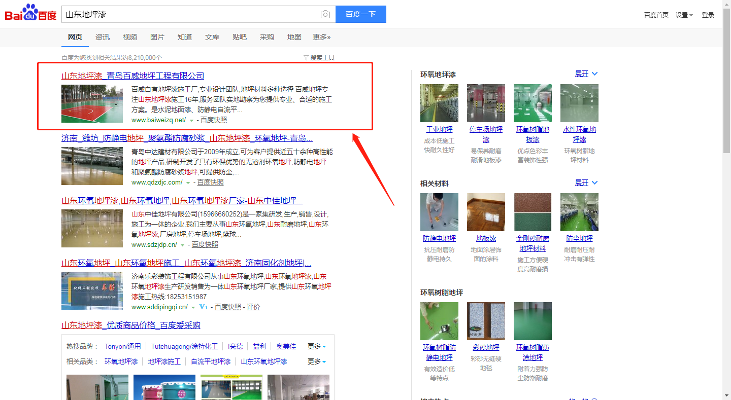Open 环氧树脂防静电地坪 sidebar link

(x=439, y=353)
